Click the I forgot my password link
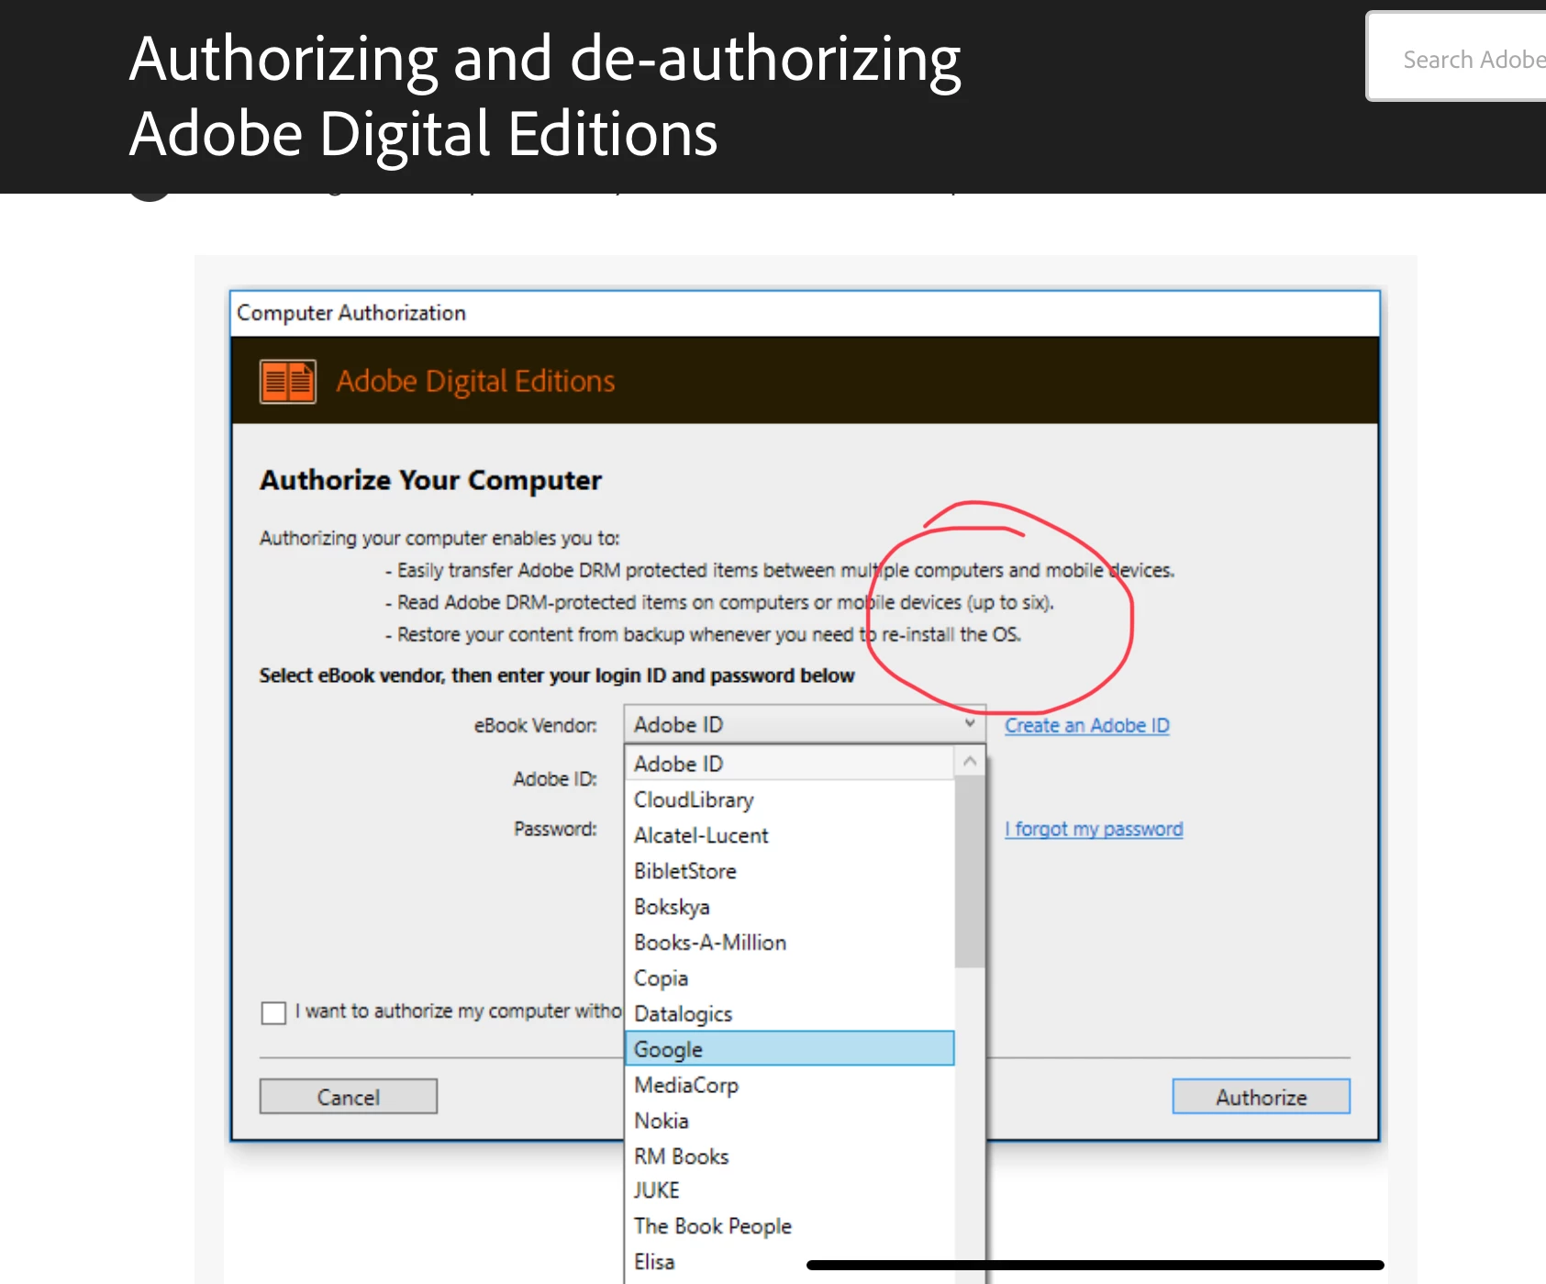Screen dimensions: 1546x1284 click(x=1094, y=829)
